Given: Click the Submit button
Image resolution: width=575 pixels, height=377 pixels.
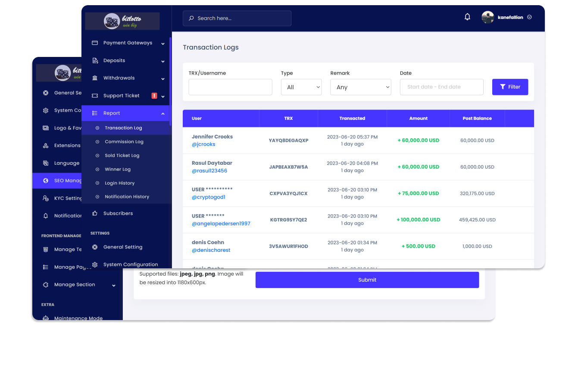Looking at the screenshot, I should click(x=367, y=280).
